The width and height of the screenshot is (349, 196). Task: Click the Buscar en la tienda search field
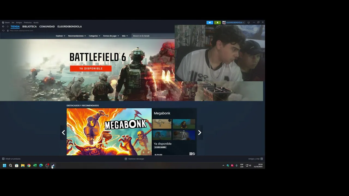pos(153,36)
